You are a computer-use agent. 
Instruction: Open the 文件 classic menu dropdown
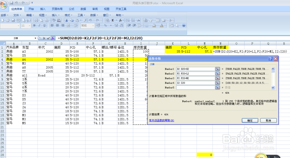coord(17,15)
